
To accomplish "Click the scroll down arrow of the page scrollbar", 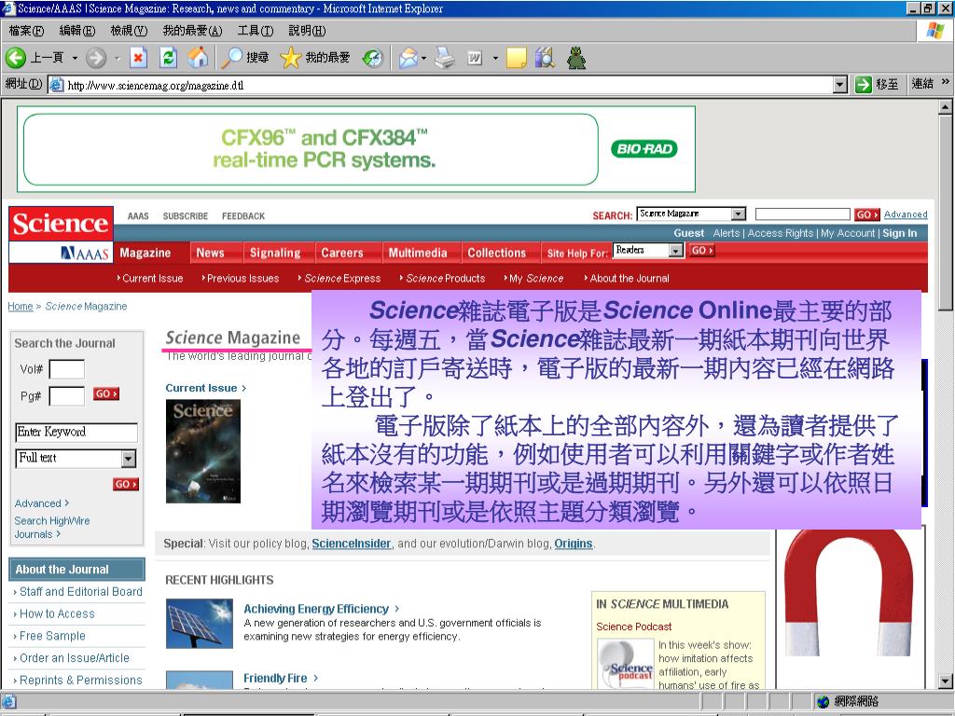I will click(946, 682).
